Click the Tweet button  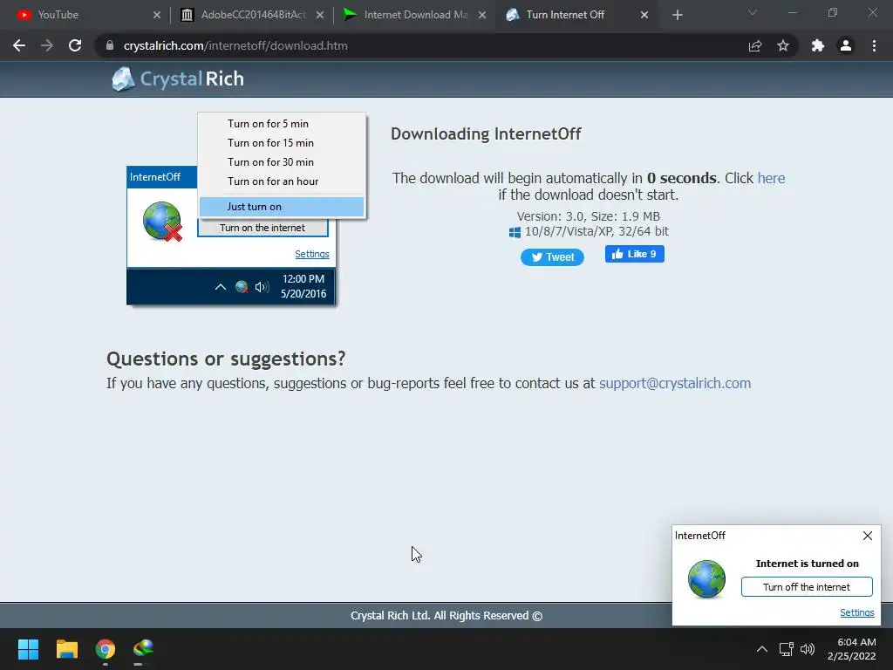[x=552, y=257]
